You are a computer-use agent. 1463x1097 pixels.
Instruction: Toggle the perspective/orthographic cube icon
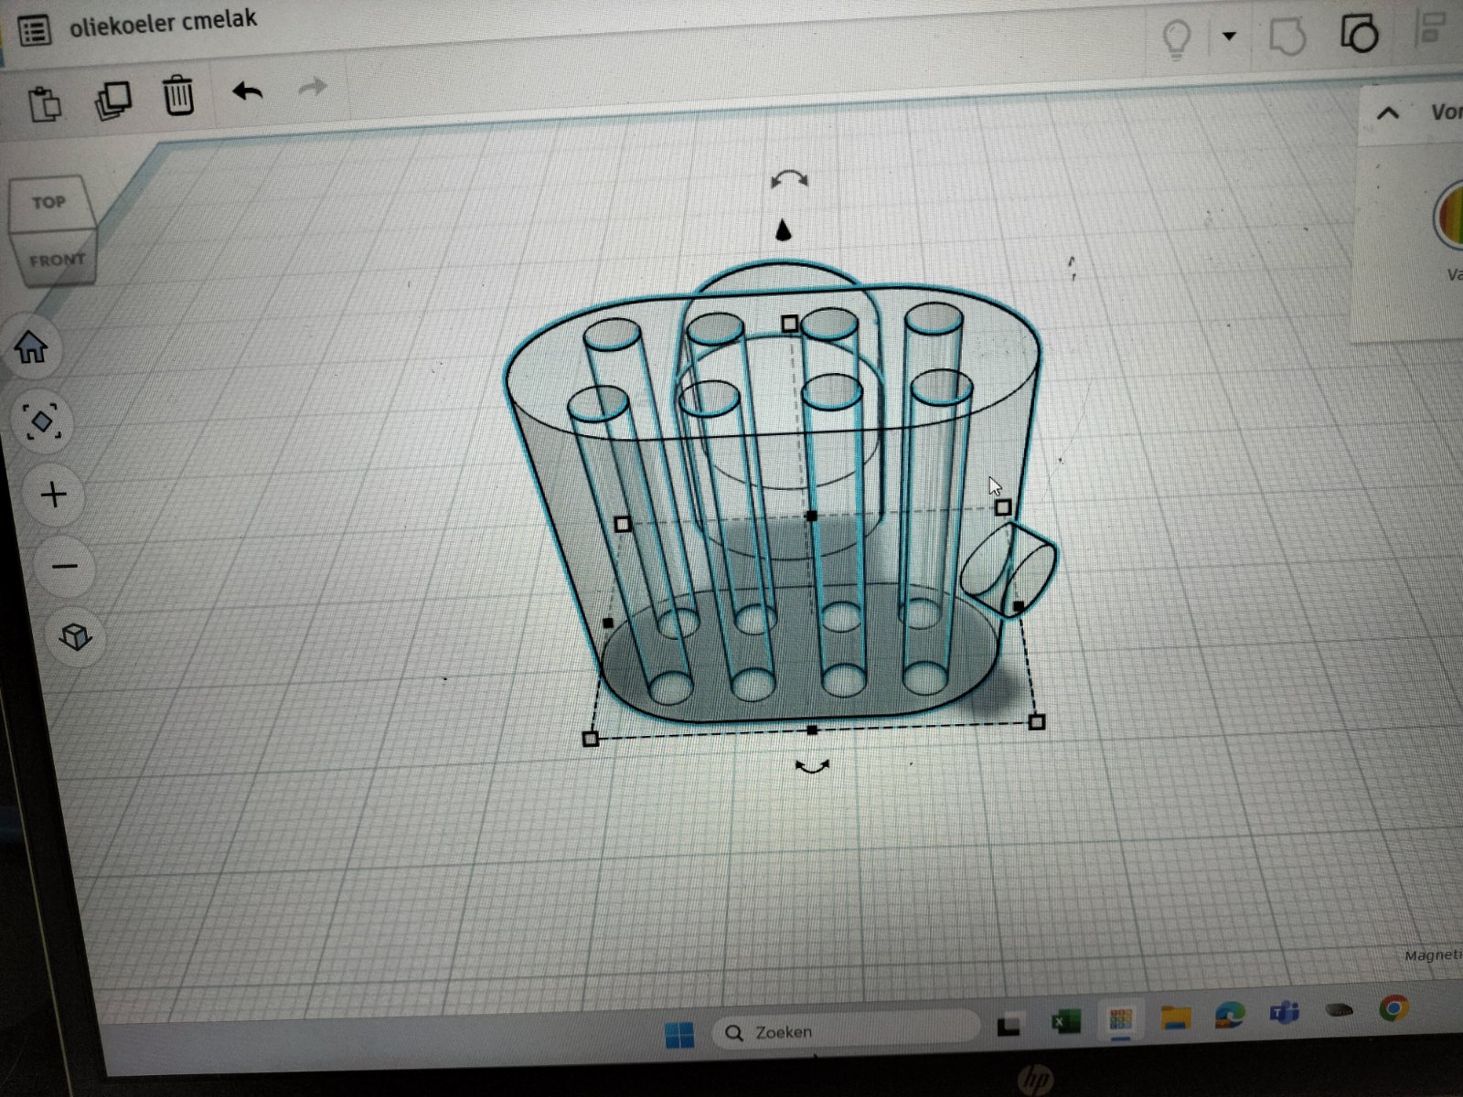75,636
